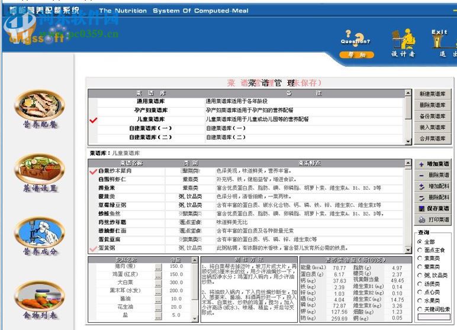The height and width of the screenshot is (330, 457).
Task: Select the 肉丝炒年糕 dish row
Action: 246,222
